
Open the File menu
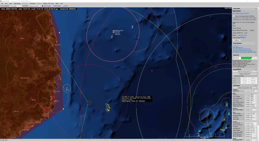click(2, 4)
